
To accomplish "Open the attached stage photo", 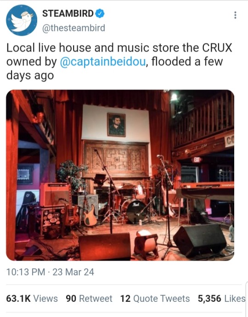I will (120, 175).
